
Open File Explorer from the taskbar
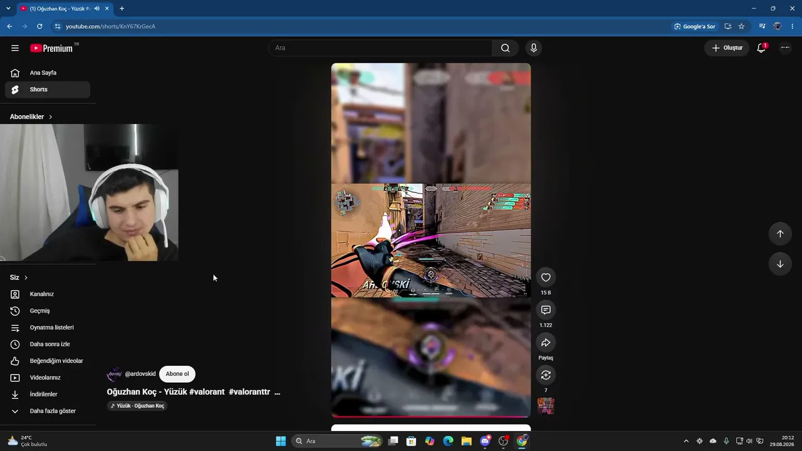pyautogui.click(x=466, y=441)
